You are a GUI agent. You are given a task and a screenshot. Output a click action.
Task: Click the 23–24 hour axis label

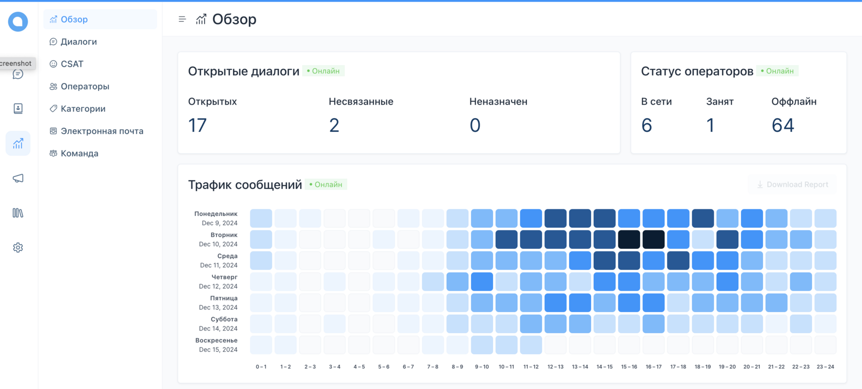coord(826,366)
